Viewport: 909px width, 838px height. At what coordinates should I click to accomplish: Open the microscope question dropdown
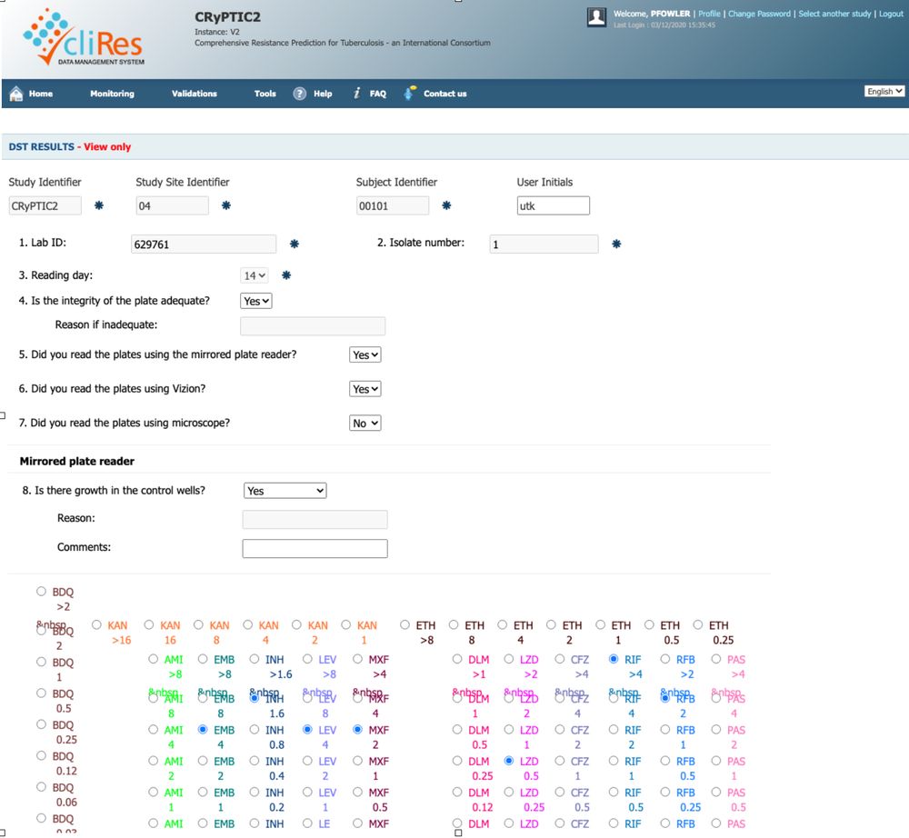click(x=365, y=423)
